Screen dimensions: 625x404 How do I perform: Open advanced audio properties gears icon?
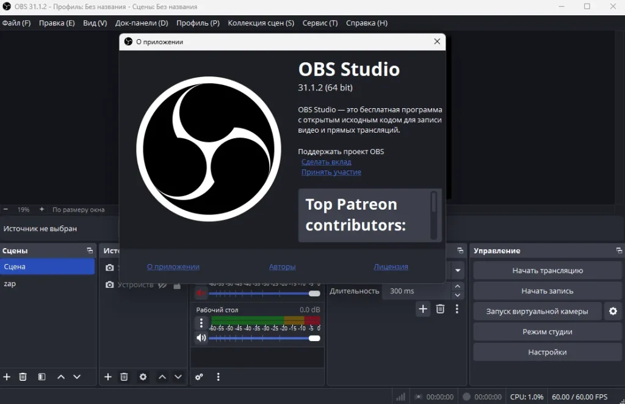(199, 377)
